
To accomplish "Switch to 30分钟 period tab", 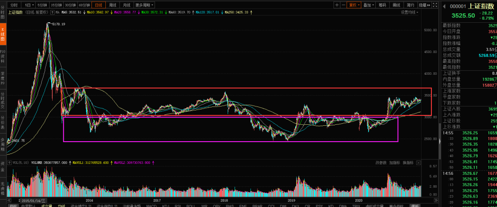I will 71,5.
